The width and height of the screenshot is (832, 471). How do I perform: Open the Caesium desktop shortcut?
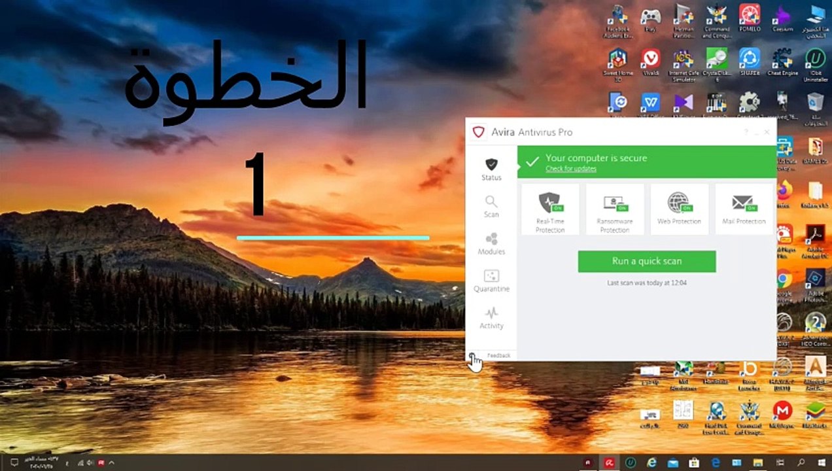coord(782,18)
